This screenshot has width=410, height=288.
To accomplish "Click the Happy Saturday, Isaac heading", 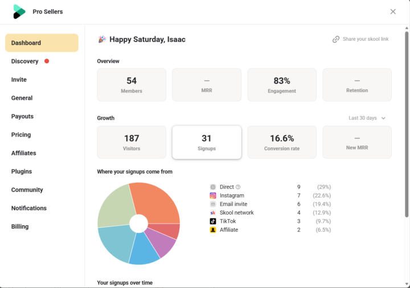I will [x=147, y=39].
